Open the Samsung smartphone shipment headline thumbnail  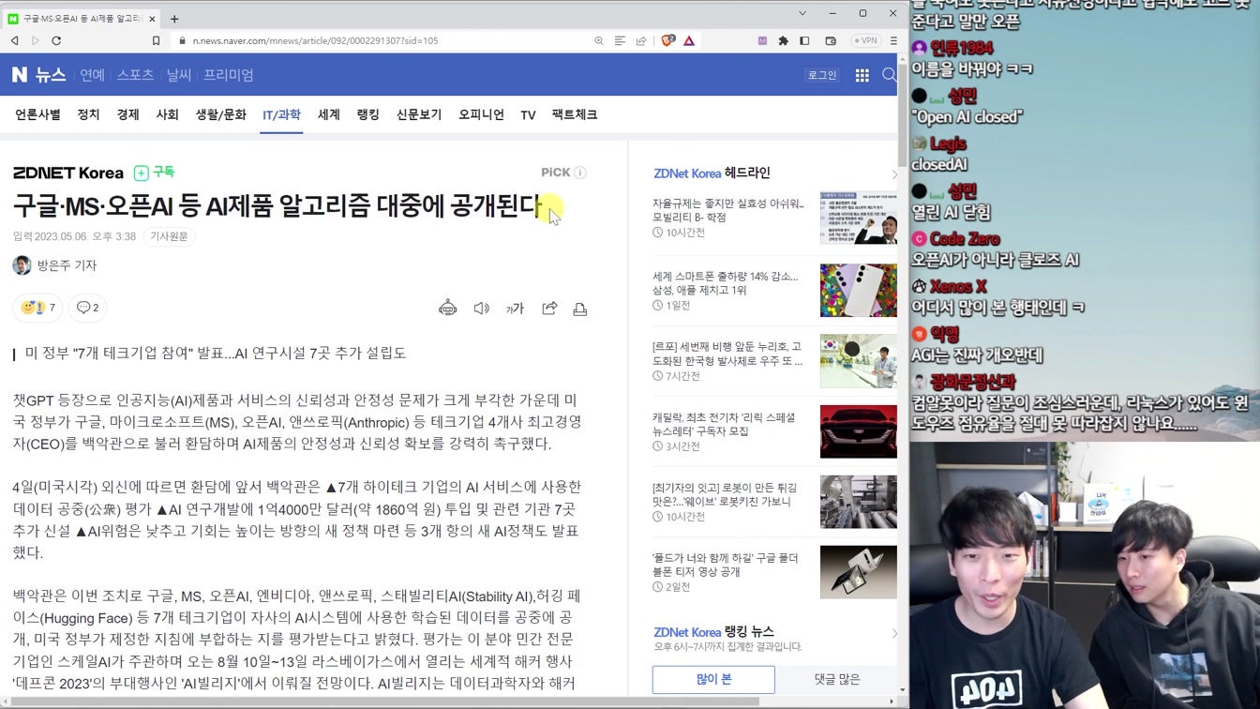(x=858, y=290)
